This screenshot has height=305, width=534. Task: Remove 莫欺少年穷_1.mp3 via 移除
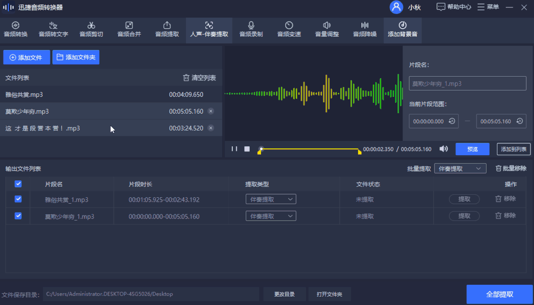click(x=506, y=216)
